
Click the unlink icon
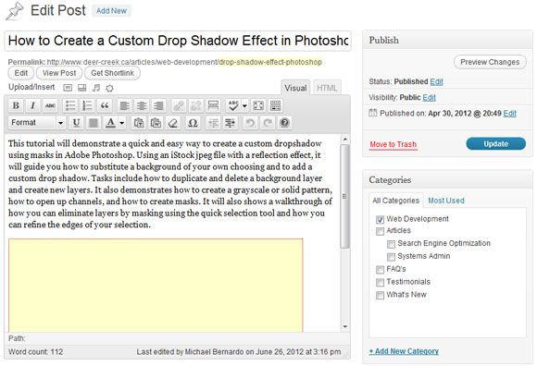tap(196, 105)
